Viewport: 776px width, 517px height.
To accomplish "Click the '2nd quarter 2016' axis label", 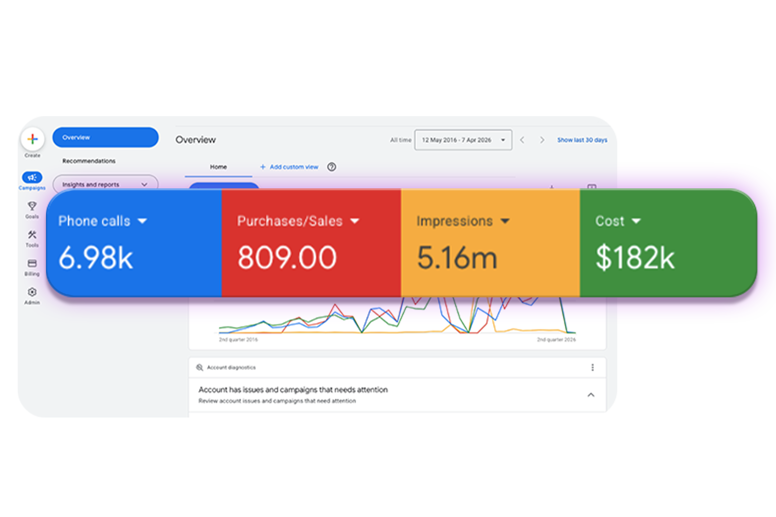I will pos(238,340).
